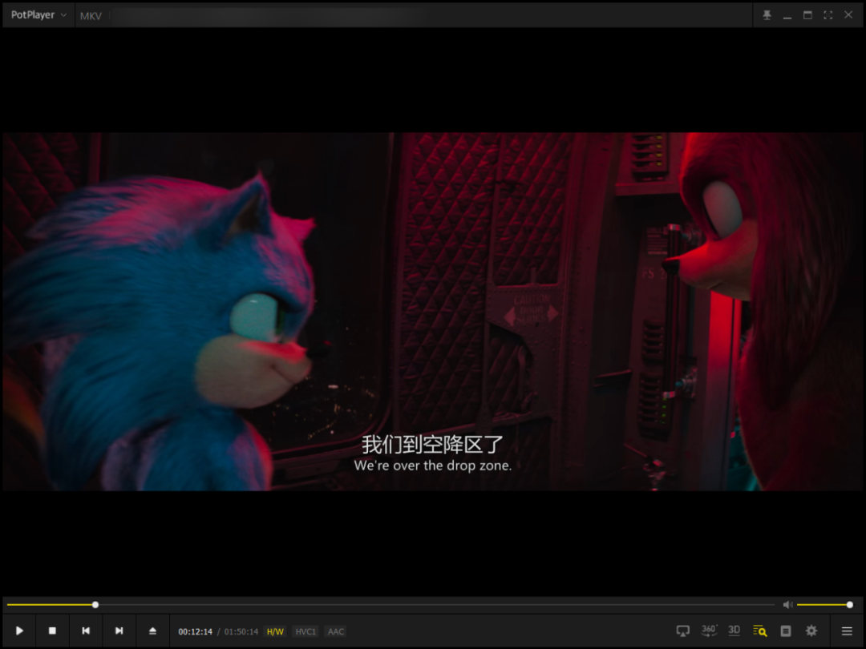This screenshot has height=649, width=866.
Task: Click the video seek bar
Action: click(x=401, y=605)
